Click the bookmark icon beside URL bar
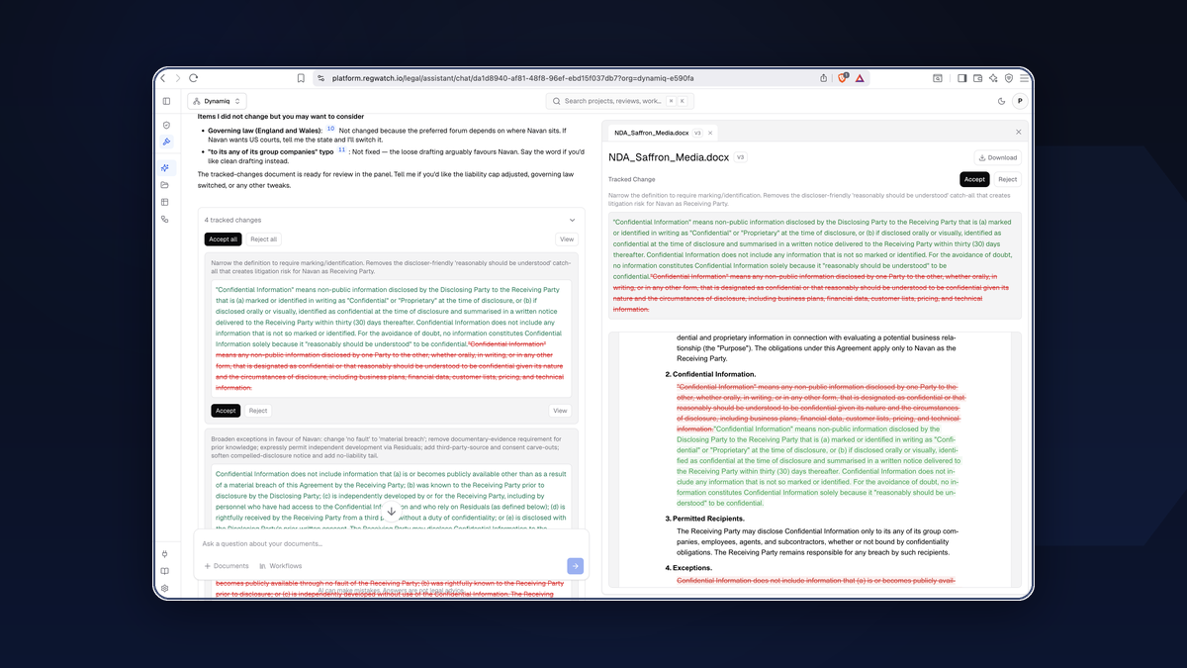This screenshot has height=668, width=1187. point(301,78)
